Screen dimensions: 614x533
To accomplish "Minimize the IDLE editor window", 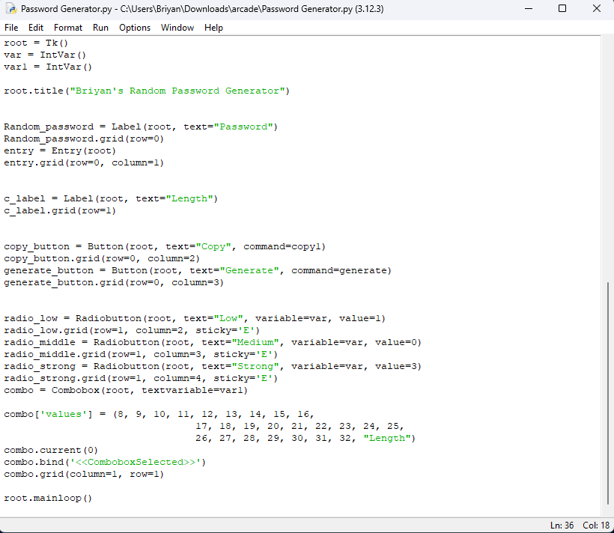I will pos(528,9).
